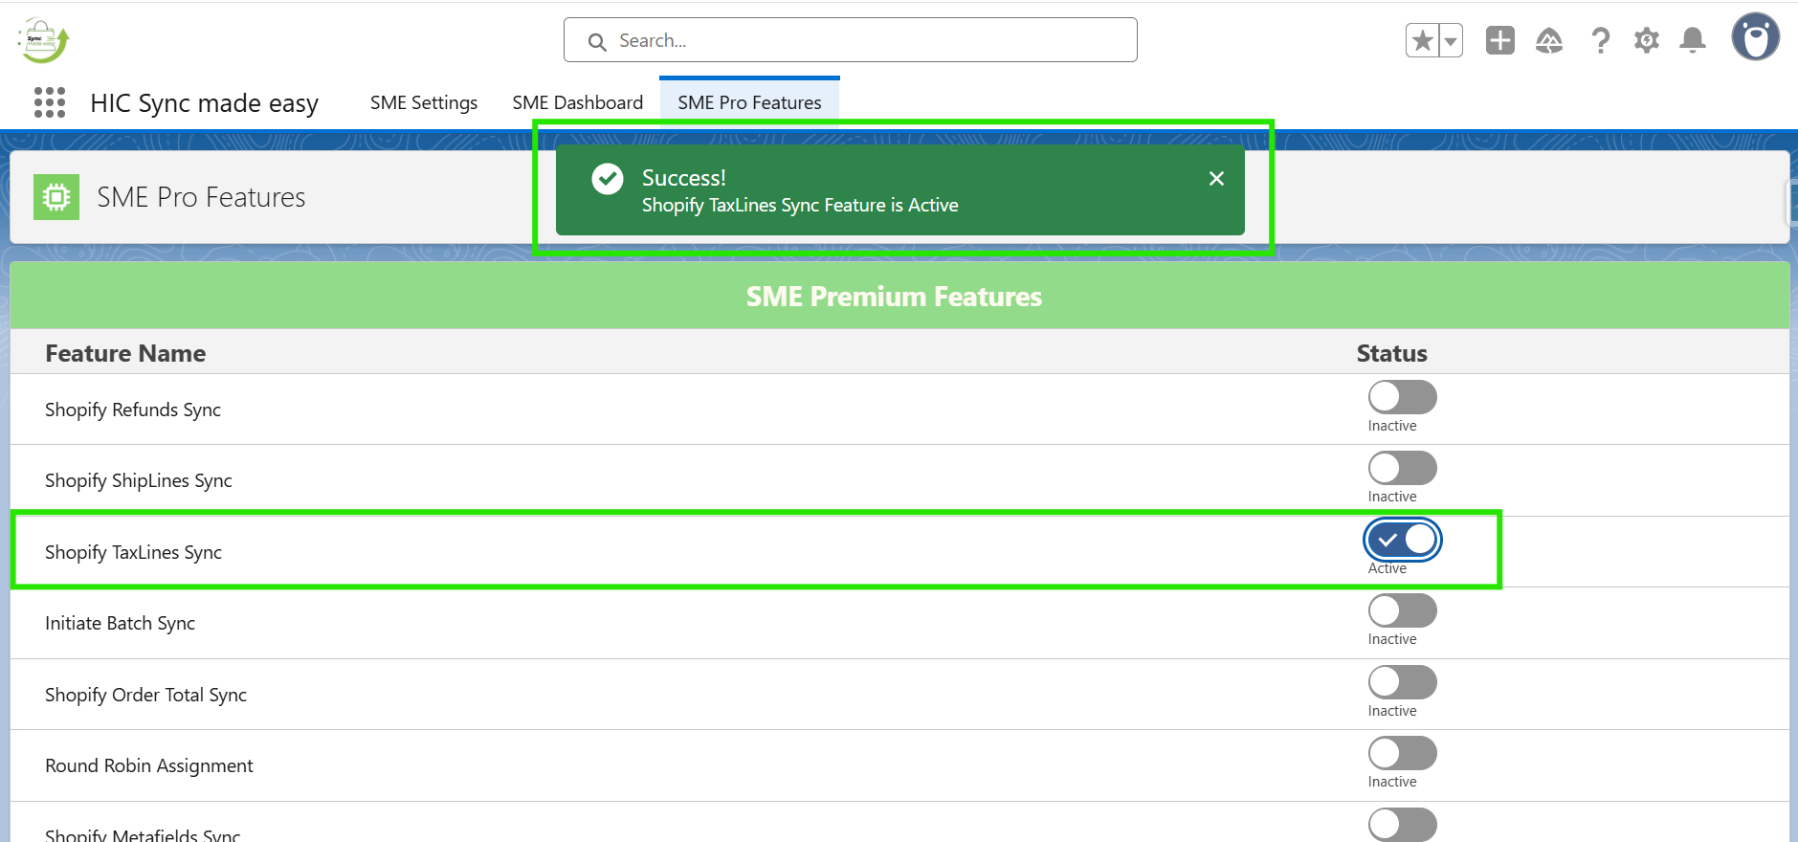This screenshot has width=1798, height=842.
Task: Select the SME Pro Features tab
Action: [749, 102]
